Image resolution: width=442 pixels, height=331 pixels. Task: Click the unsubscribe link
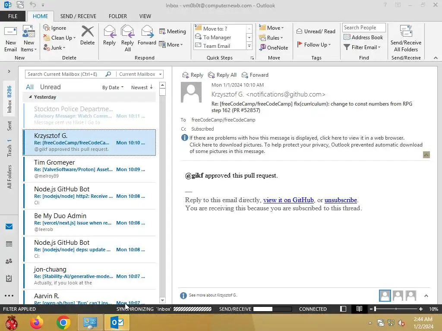pos(341,200)
